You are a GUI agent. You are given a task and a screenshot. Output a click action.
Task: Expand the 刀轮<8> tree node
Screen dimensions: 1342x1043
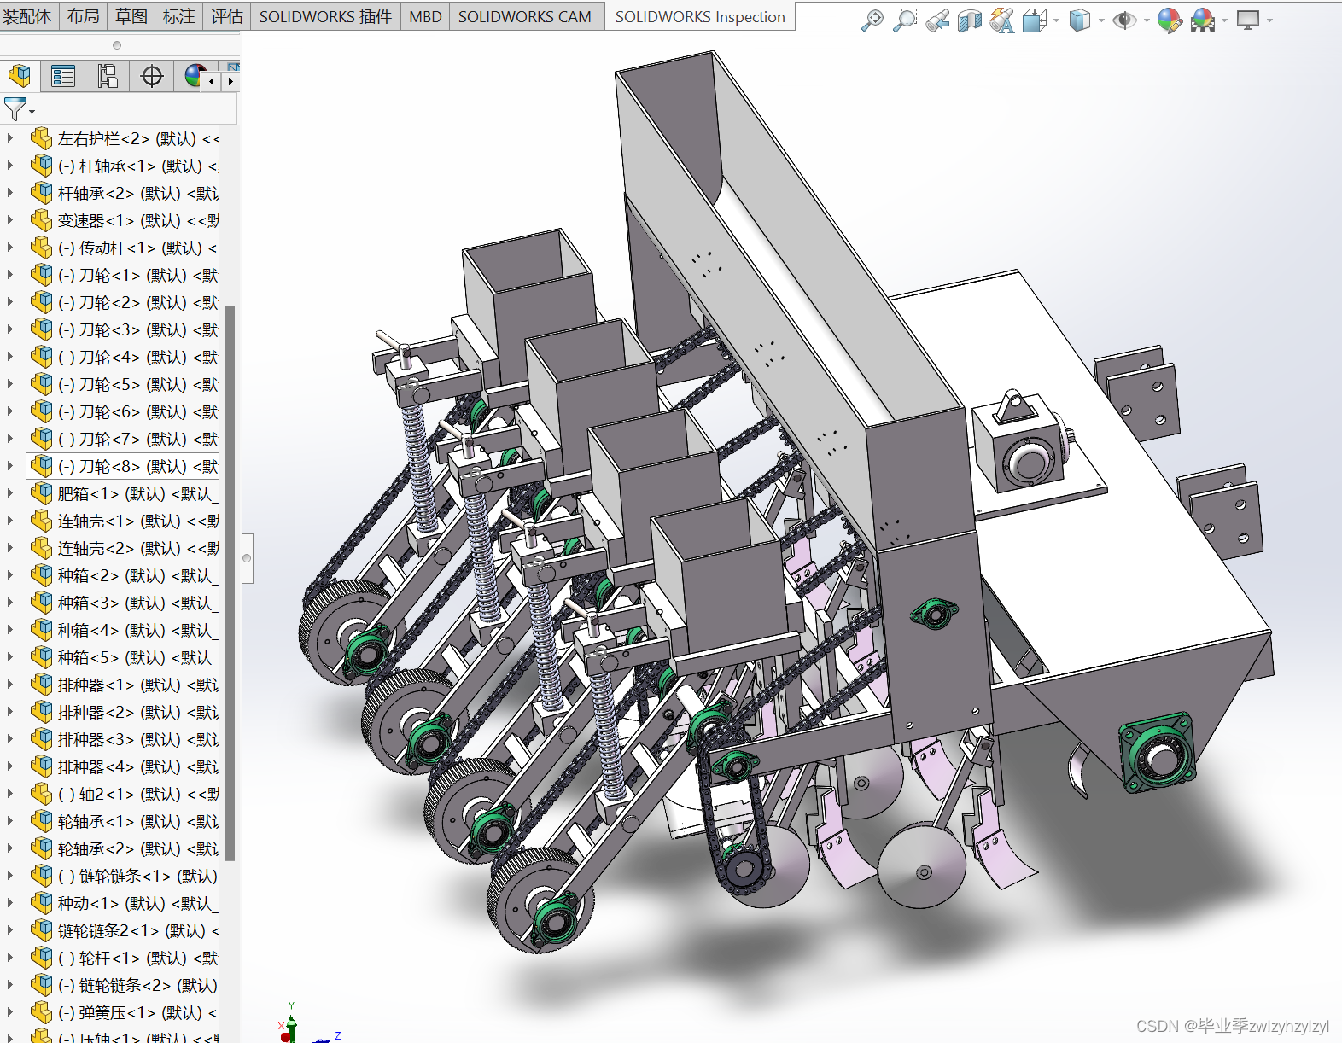9,465
